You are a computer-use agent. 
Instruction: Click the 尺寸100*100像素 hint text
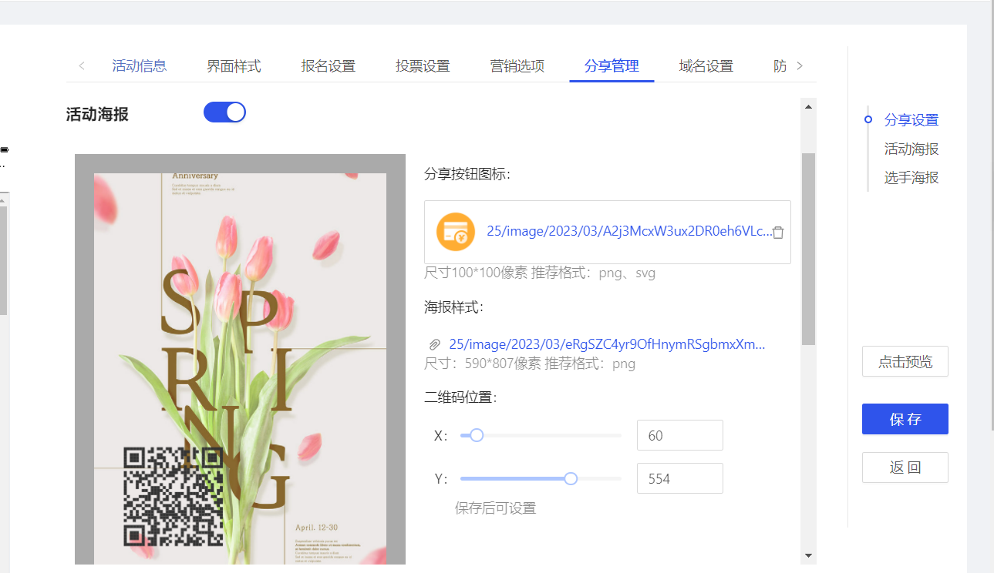pos(540,273)
